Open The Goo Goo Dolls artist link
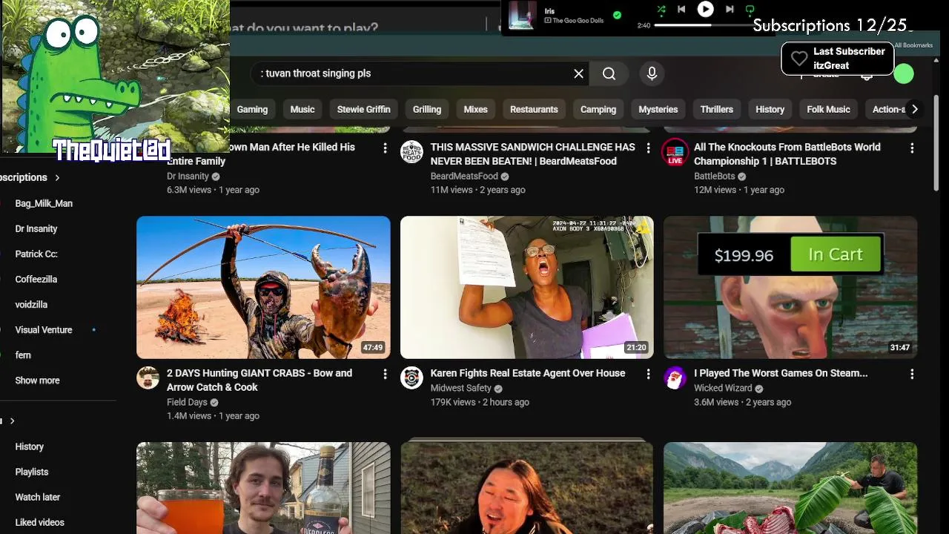This screenshot has width=949, height=534. click(578, 21)
